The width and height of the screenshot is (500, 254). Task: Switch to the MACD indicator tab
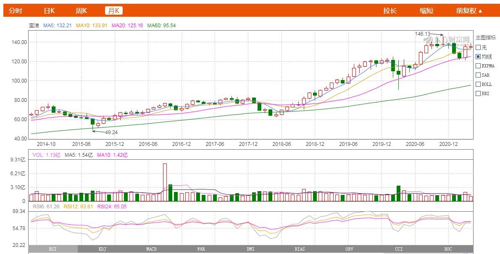152,249
